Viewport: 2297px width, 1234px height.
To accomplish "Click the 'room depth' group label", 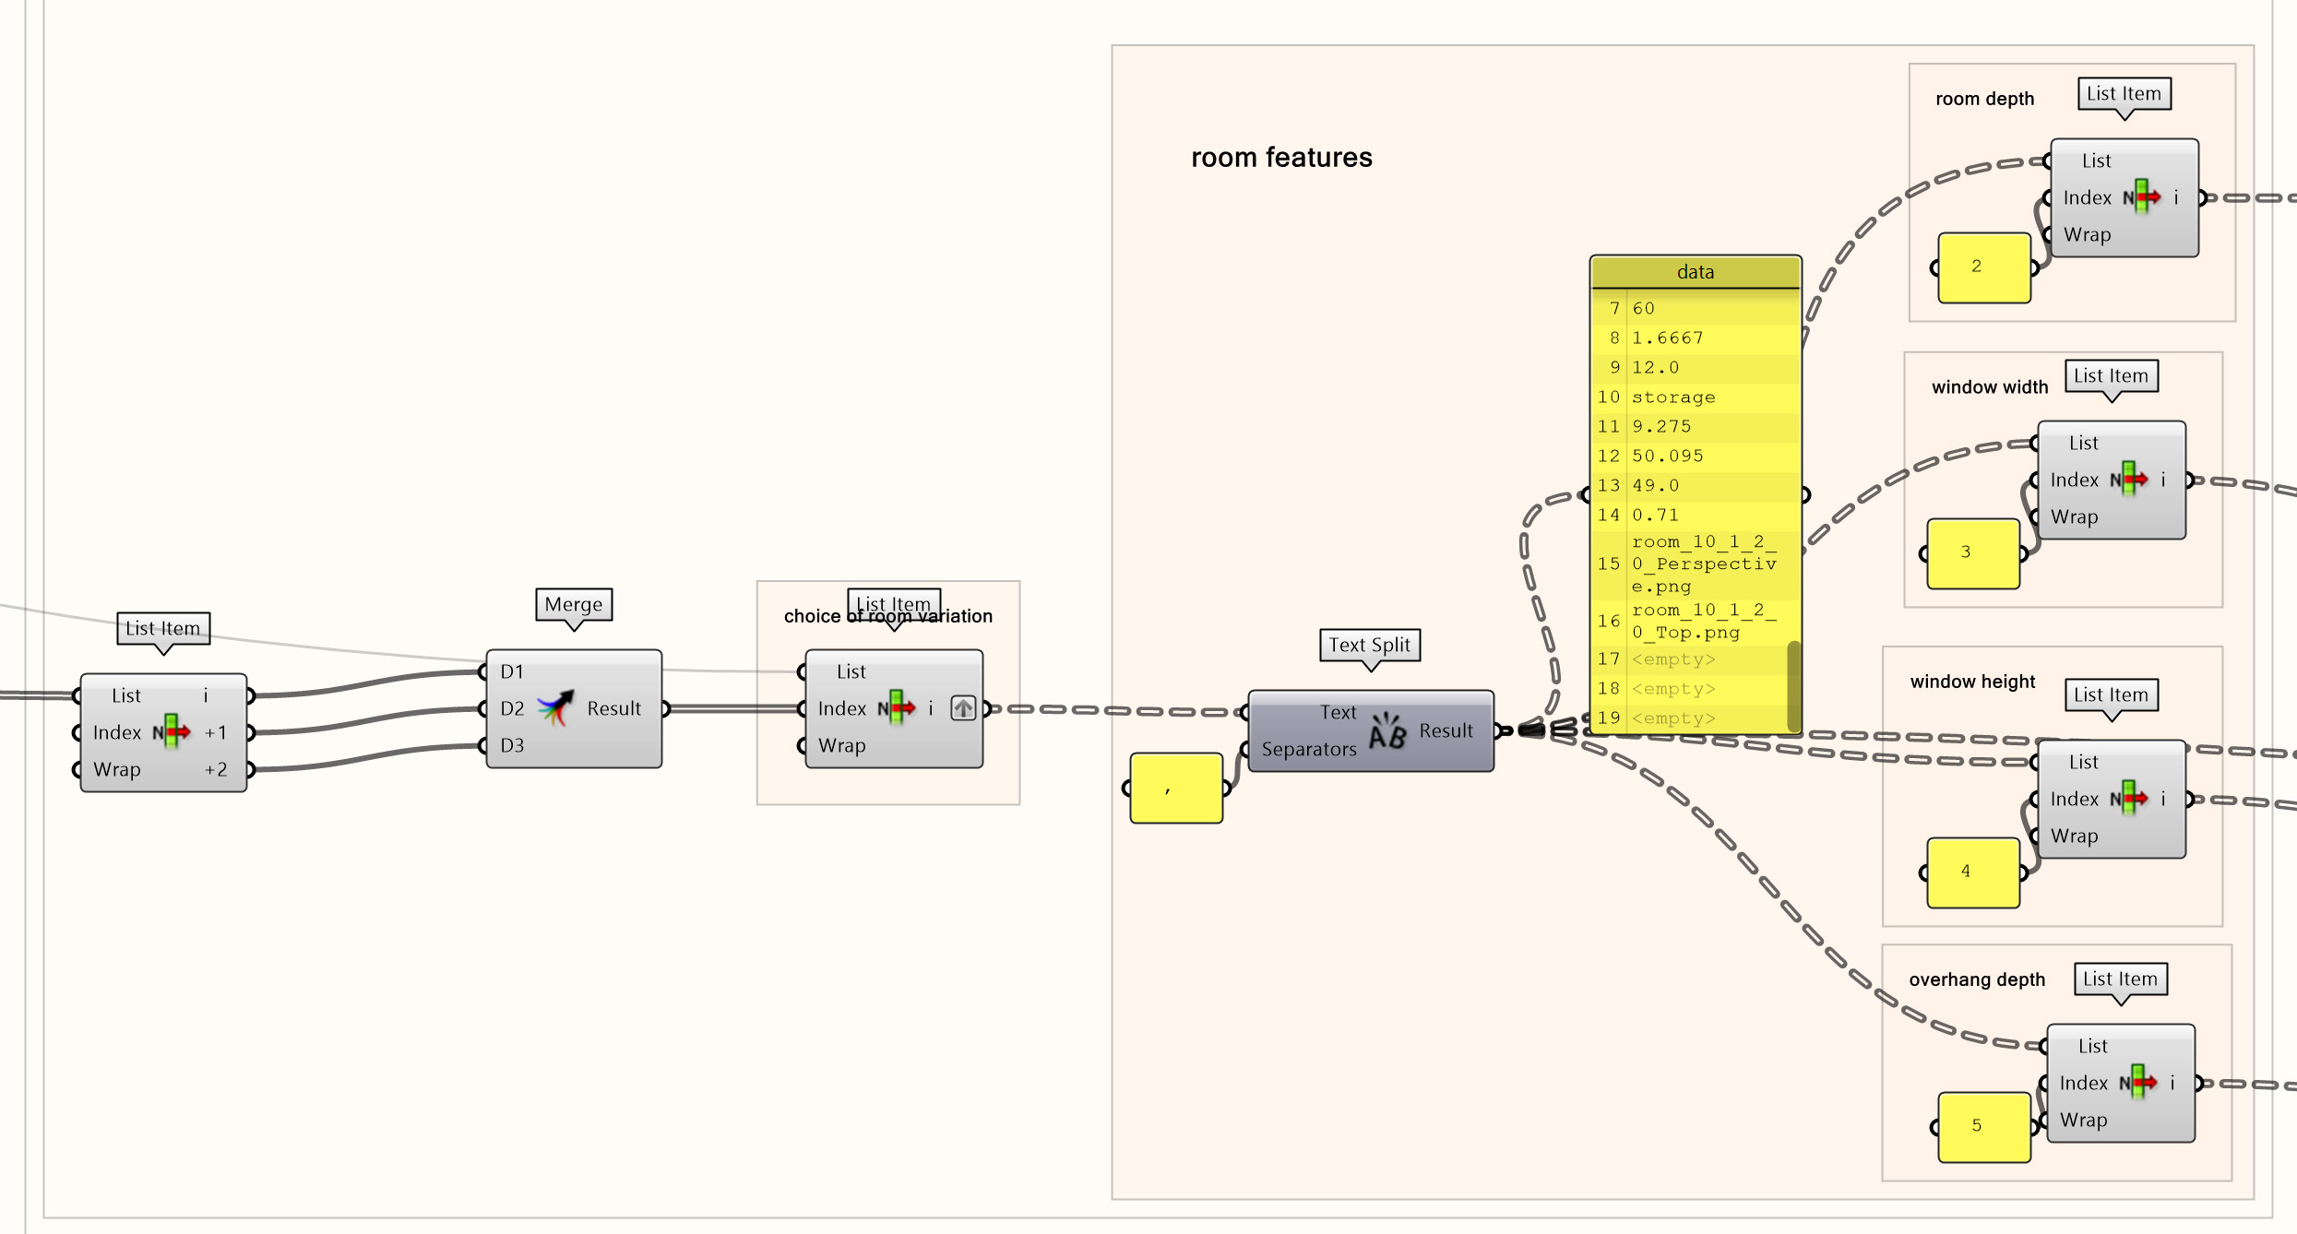I will click(x=1984, y=99).
